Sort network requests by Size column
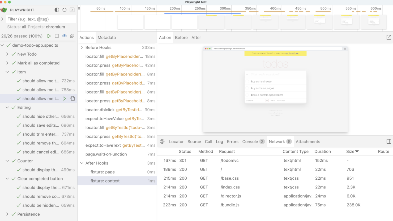The height and width of the screenshot is (221, 393). tap(352, 151)
